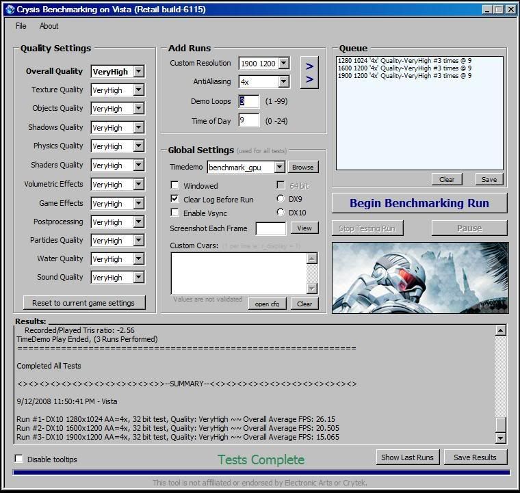
Task: Enable the Windowed checkbox
Action: click(x=174, y=185)
